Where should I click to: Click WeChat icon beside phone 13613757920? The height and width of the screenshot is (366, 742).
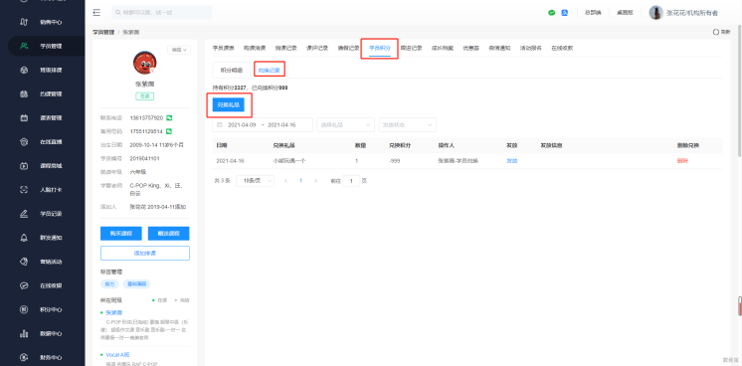(169, 118)
